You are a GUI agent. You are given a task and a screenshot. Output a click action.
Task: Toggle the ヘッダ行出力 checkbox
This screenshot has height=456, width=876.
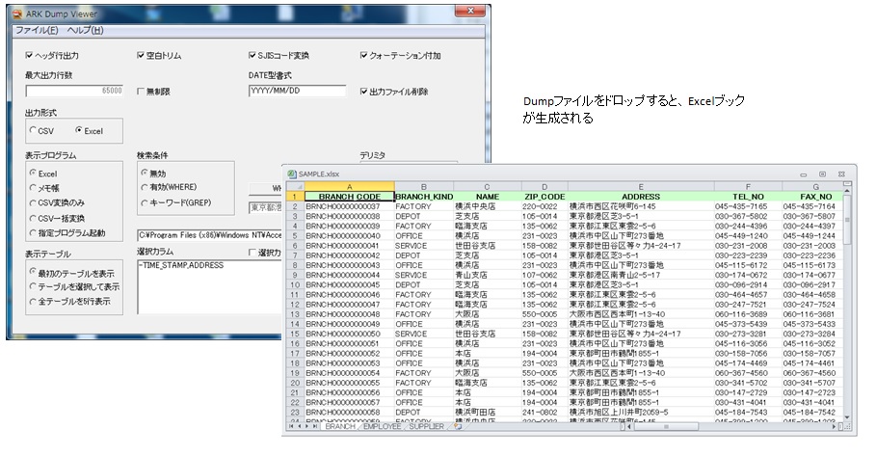[30, 56]
